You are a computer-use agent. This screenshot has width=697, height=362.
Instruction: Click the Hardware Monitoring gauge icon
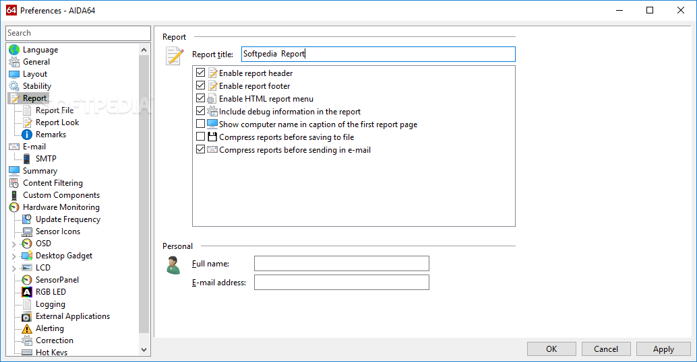pyautogui.click(x=14, y=207)
